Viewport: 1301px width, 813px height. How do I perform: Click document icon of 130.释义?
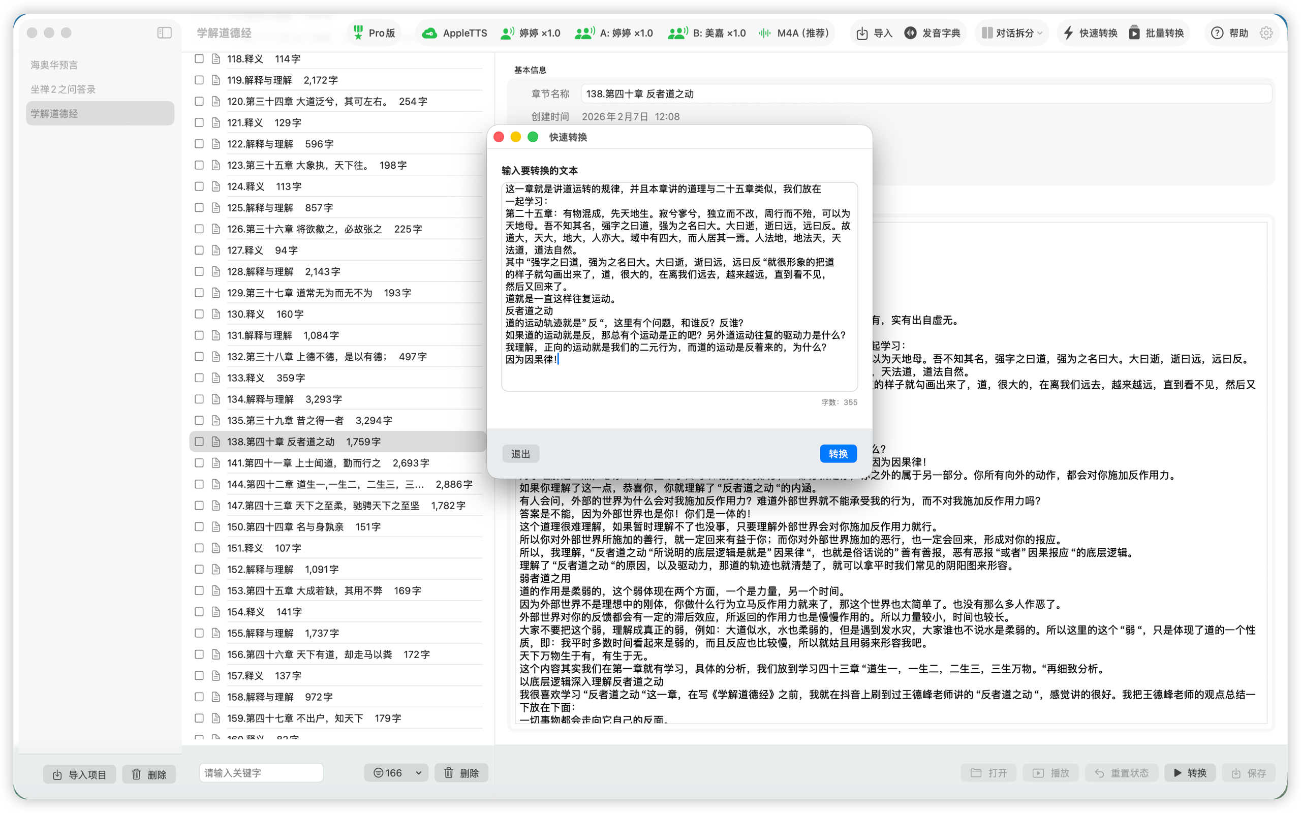[215, 314]
